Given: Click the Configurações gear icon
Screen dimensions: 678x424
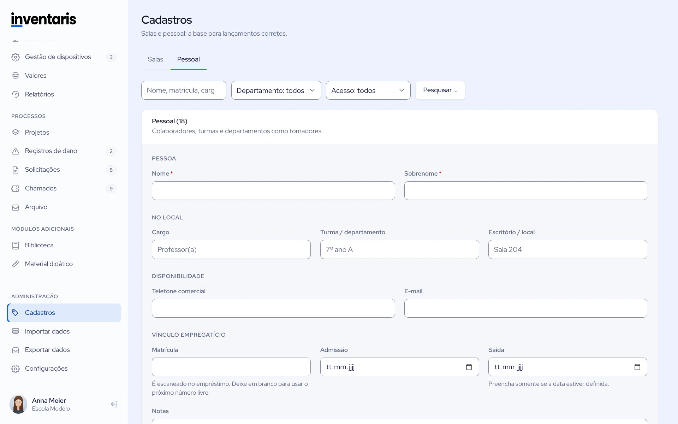Looking at the screenshot, I should coord(16,369).
